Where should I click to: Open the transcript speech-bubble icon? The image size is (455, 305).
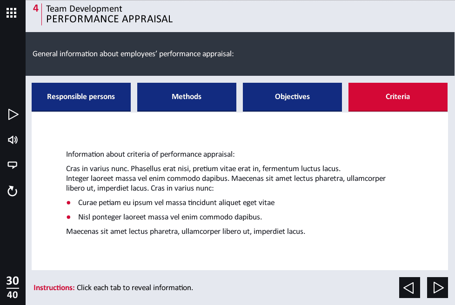tap(13, 165)
